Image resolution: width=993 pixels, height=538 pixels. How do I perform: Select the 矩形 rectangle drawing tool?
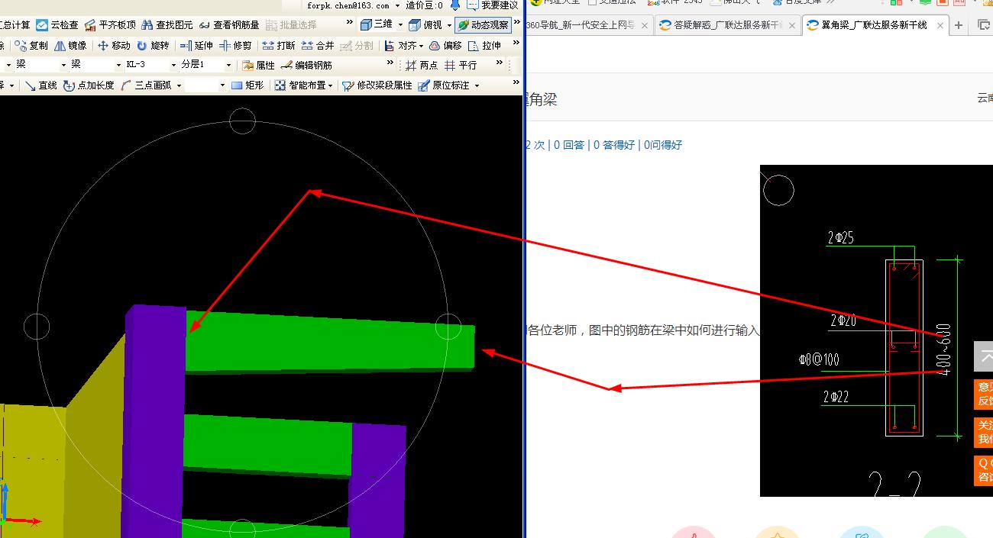click(247, 85)
